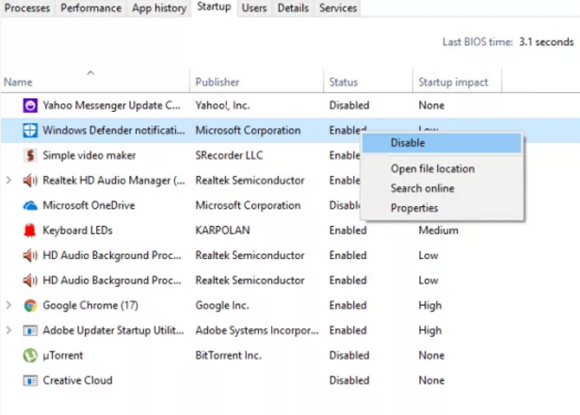Switch to the Performance tab

(90, 8)
